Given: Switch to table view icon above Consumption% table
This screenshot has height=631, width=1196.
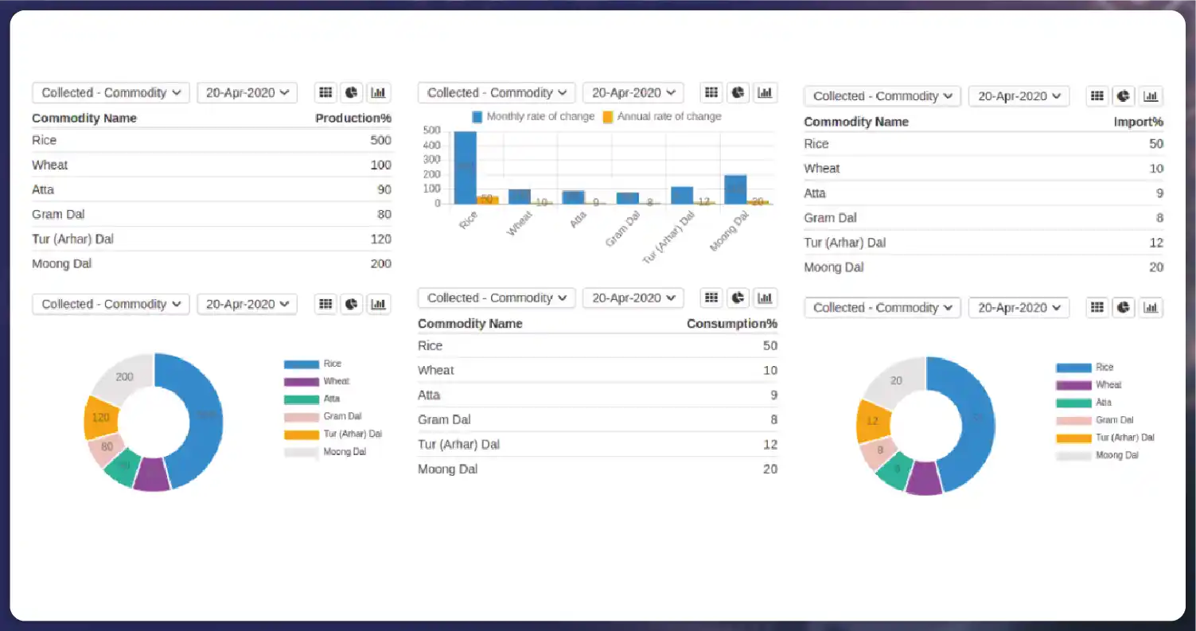Looking at the screenshot, I should click(711, 298).
